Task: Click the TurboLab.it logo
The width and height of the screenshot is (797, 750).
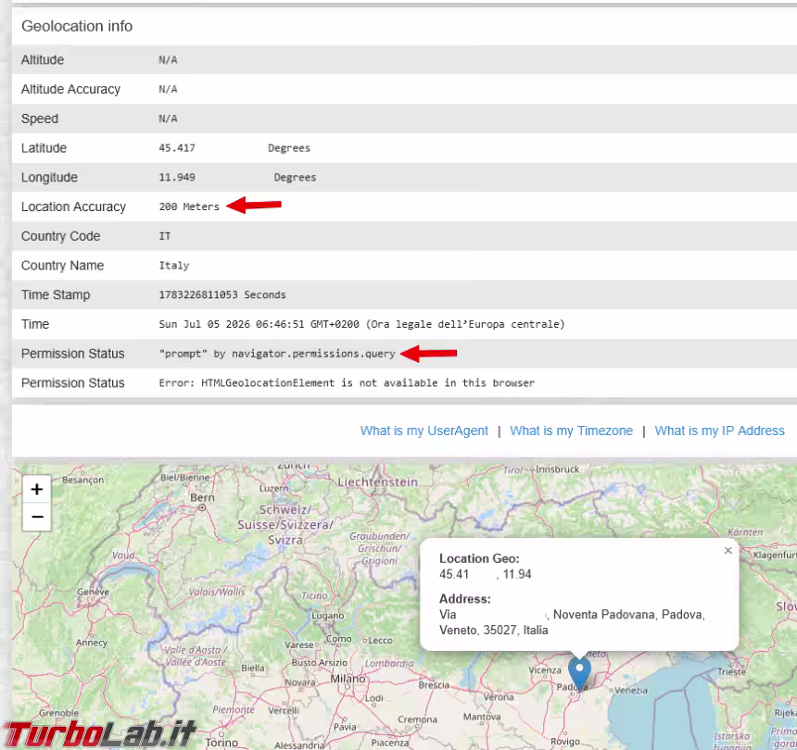Action: pos(99,734)
